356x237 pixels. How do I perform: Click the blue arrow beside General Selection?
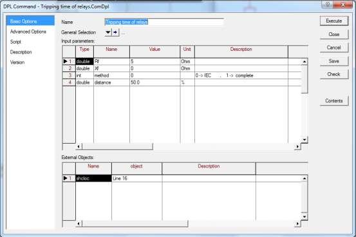(x=115, y=32)
